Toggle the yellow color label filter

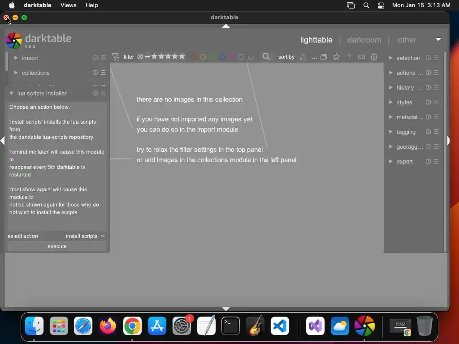(x=203, y=57)
